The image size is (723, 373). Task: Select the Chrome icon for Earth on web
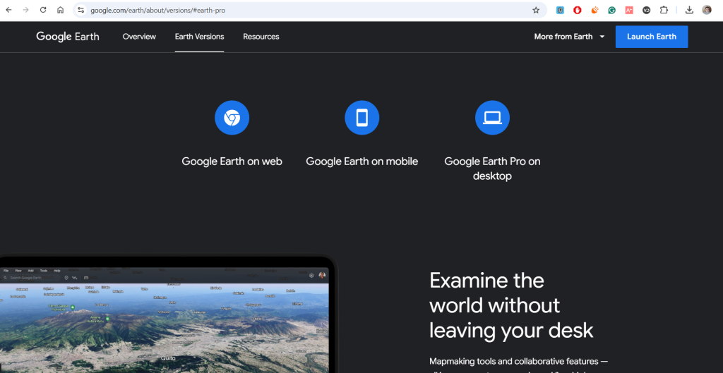(x=232, y=118)
